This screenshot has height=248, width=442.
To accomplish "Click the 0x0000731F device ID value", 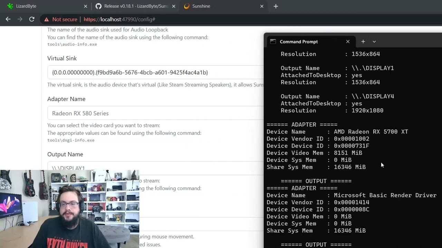I will point(352,146).
